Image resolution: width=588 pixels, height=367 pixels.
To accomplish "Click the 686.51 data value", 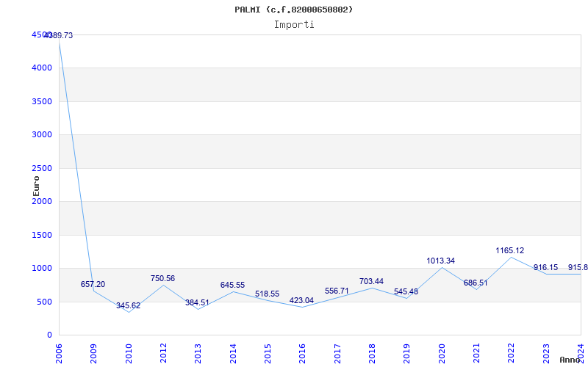I will (476, 283).
